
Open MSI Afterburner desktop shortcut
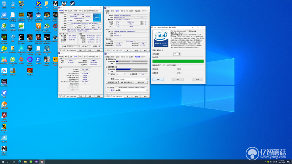[47, 27]
